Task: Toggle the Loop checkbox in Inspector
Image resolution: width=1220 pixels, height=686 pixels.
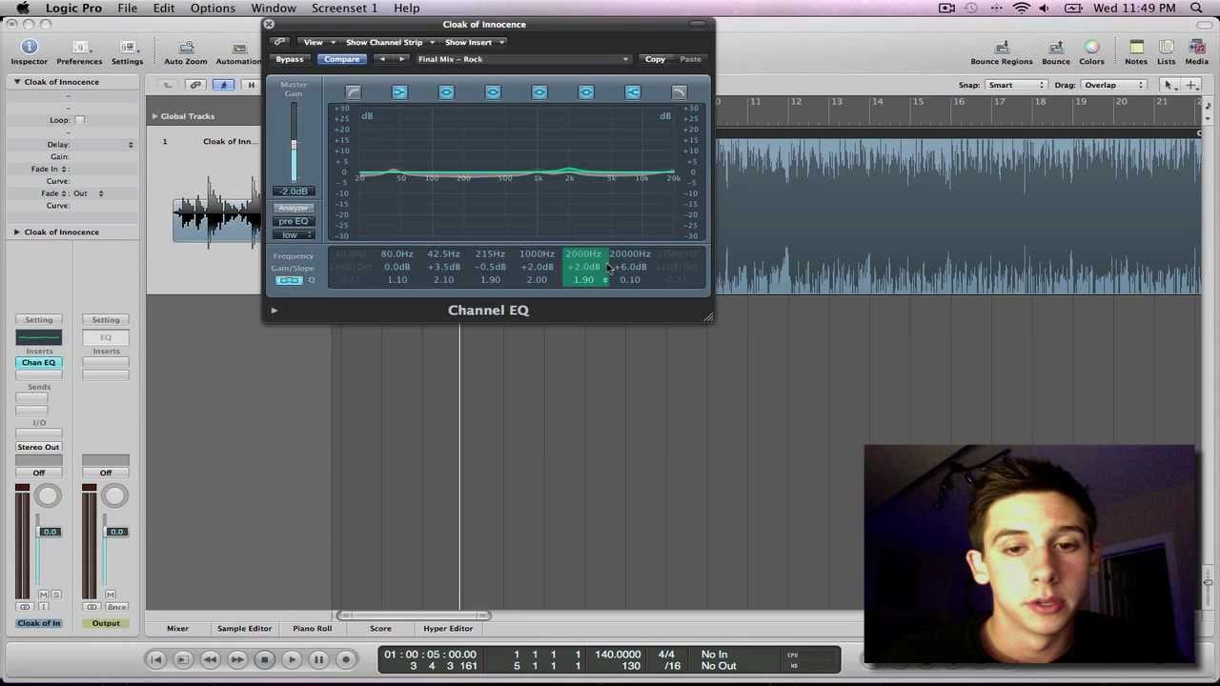Action: pyautogui.click(x=79, y=120)
